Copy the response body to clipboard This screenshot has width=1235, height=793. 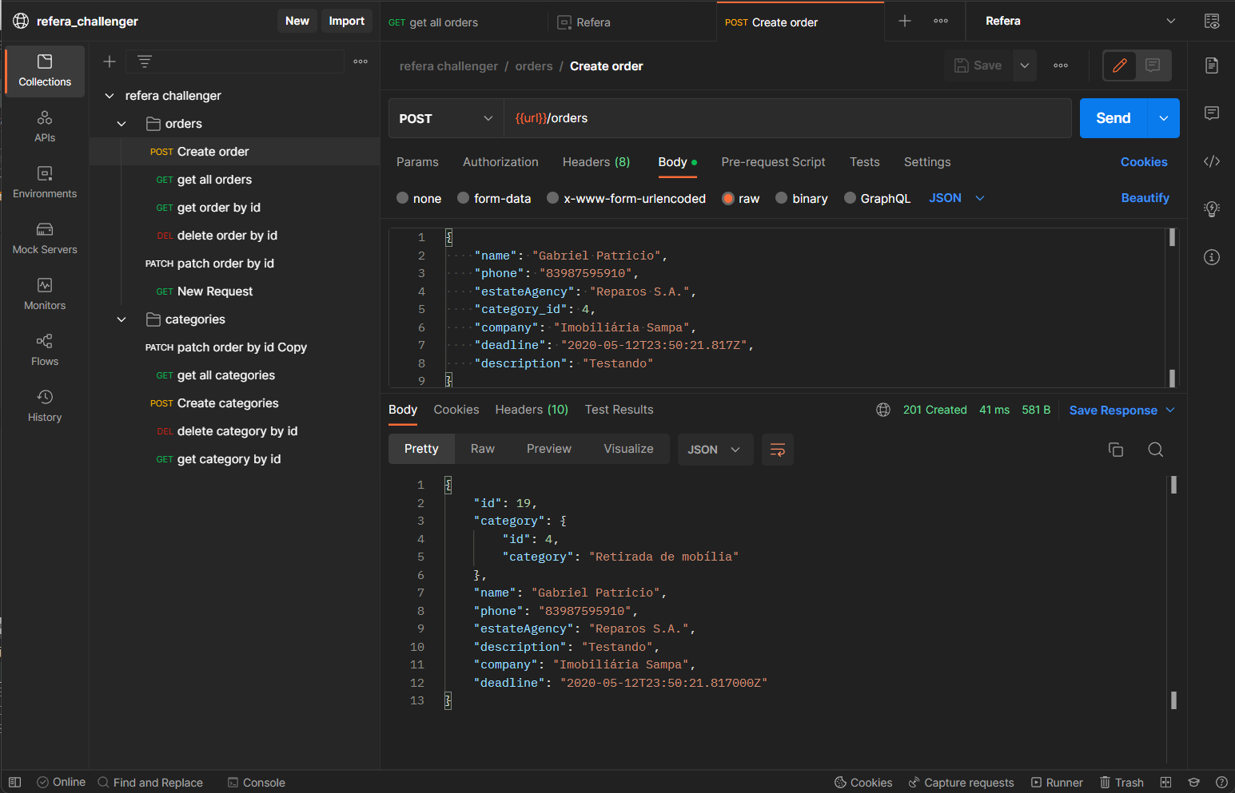coord(1116,449)
